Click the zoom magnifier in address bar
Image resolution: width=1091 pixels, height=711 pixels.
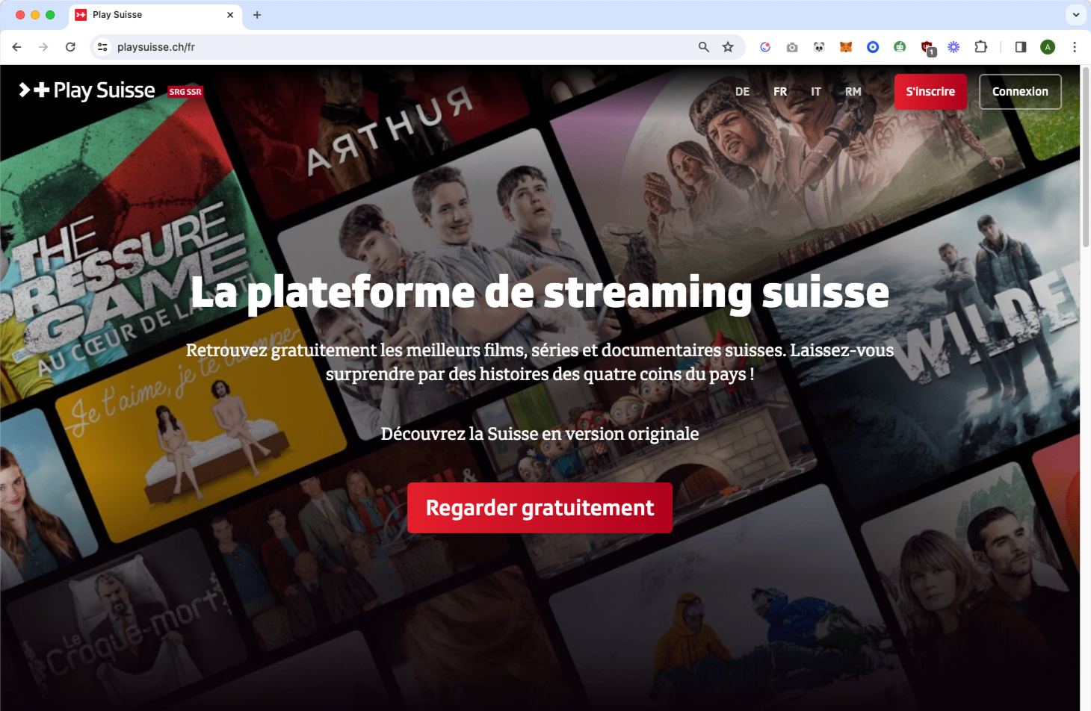(x=704, y=47)
